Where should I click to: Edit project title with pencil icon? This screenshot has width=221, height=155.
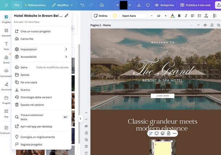tap(66, 16)
